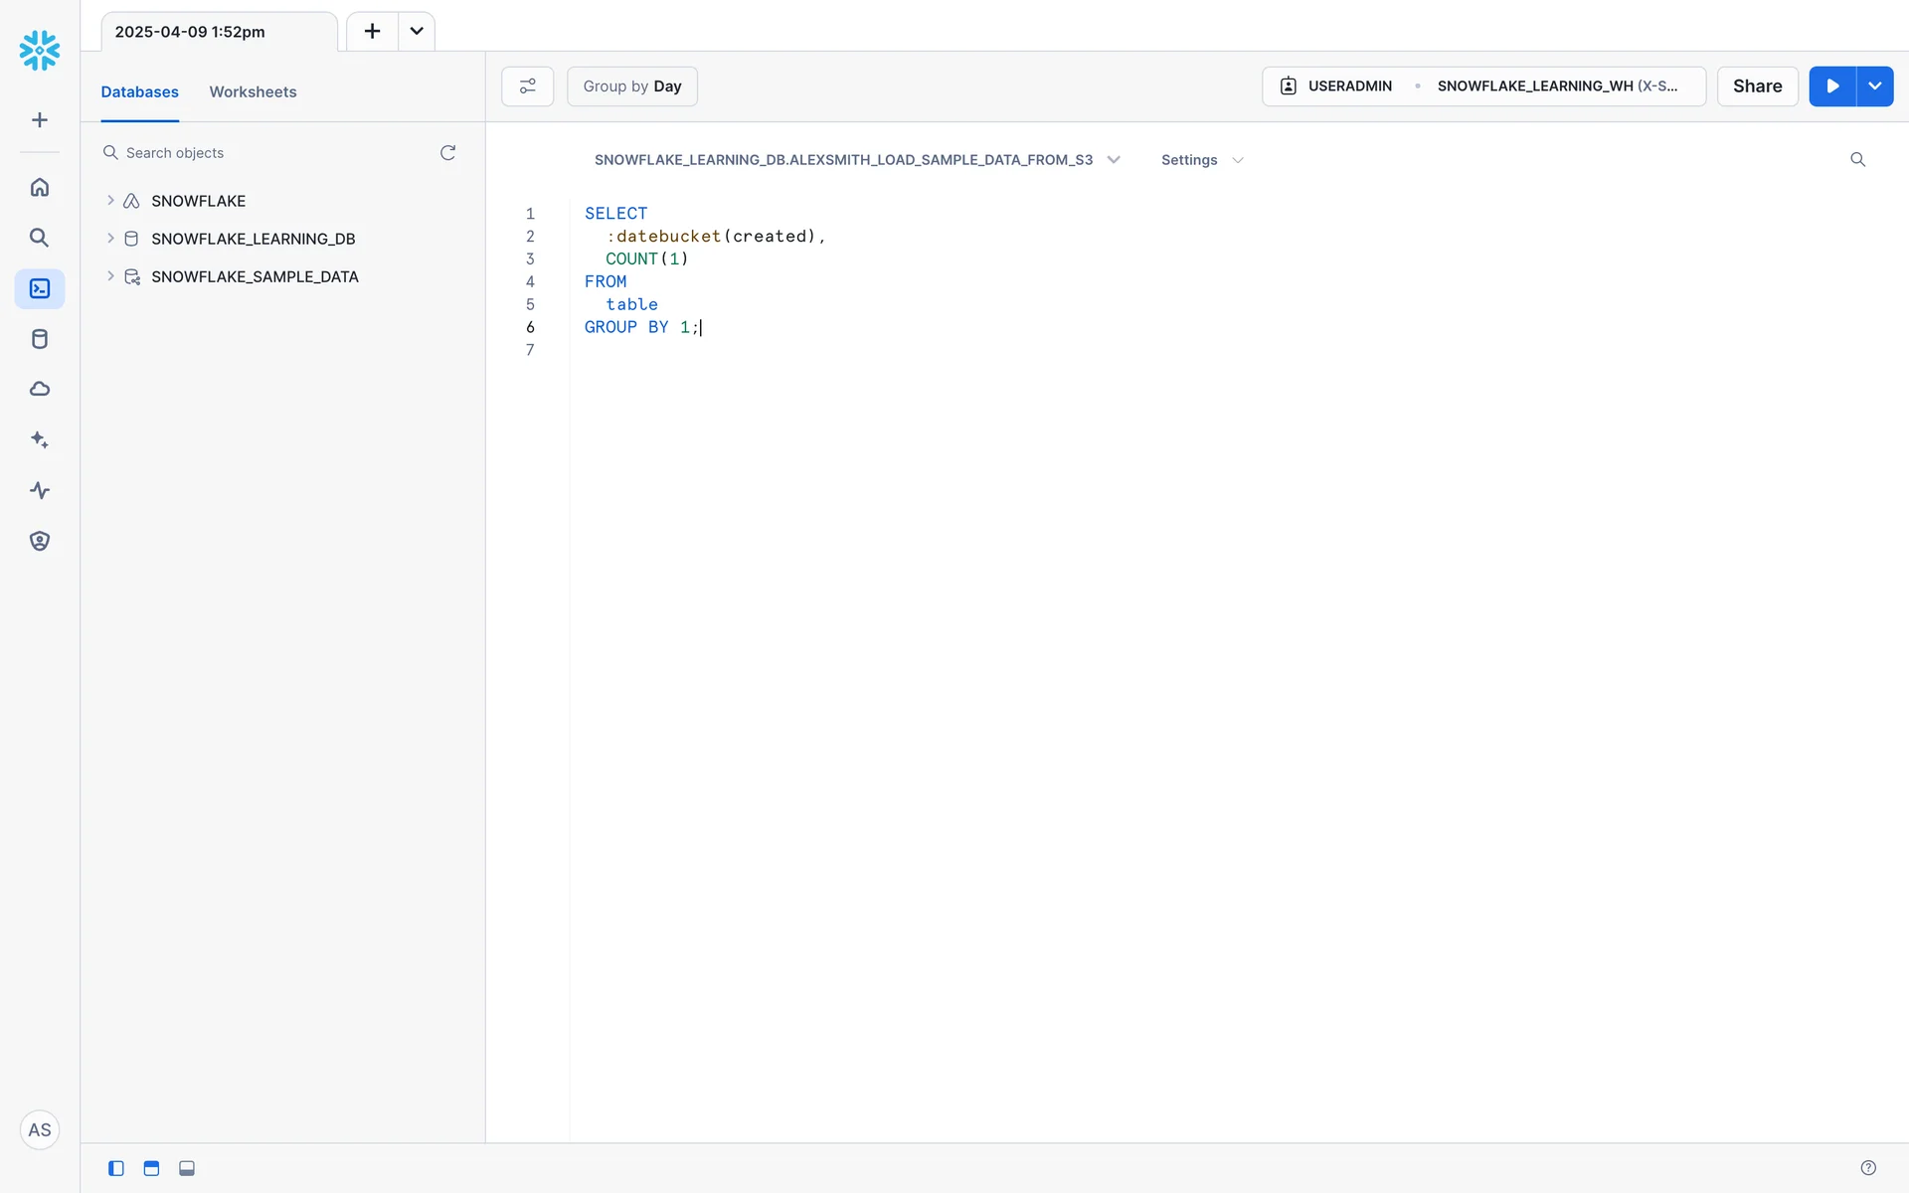The image size is (1909, 1193).
Task: Open the Admin shield icon
Action: pos(40,541)
